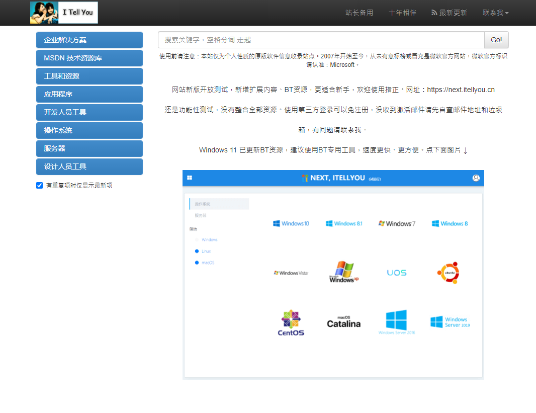Click the CentOS logo in the preview
Image resolution: width=536 pixels, height=413 pixels.
tap(291, 323)
